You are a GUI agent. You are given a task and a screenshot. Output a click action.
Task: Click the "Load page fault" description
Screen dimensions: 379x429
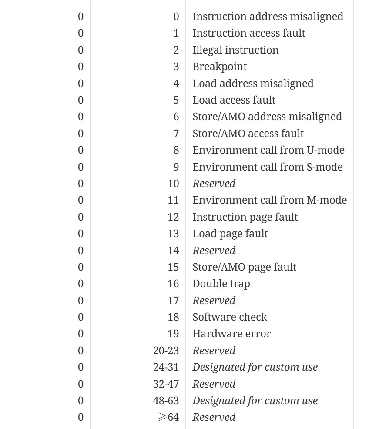(230, 234)
